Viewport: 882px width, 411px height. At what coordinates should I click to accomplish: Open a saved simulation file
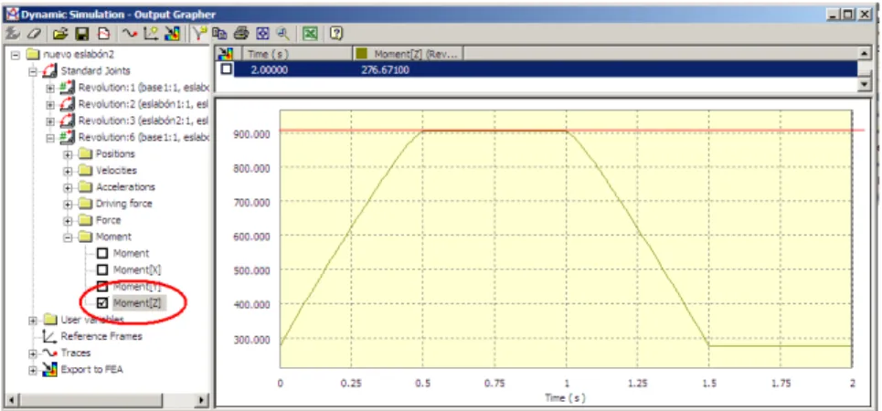(x=59, y=34)
